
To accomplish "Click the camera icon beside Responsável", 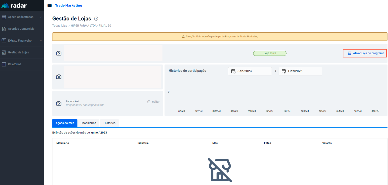I will point(59,103).
